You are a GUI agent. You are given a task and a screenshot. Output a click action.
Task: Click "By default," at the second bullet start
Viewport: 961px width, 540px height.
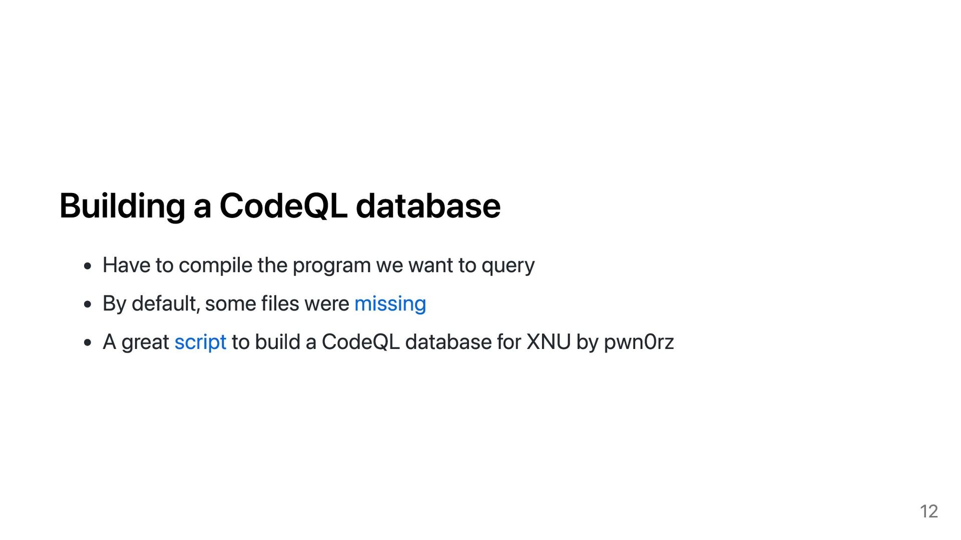151,304
